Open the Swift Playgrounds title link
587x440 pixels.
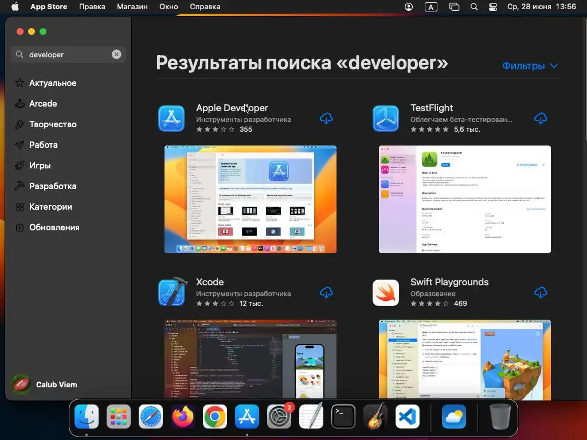(449, 282)
